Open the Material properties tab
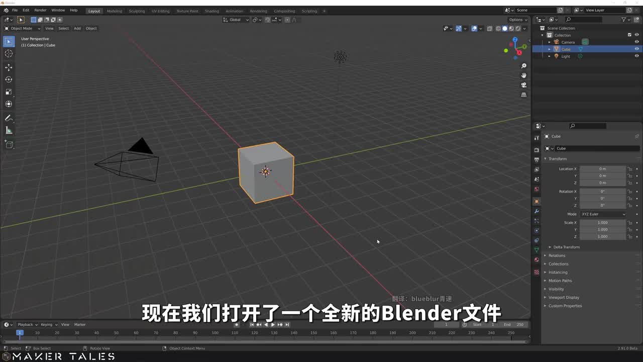 [x=537, y=260]
